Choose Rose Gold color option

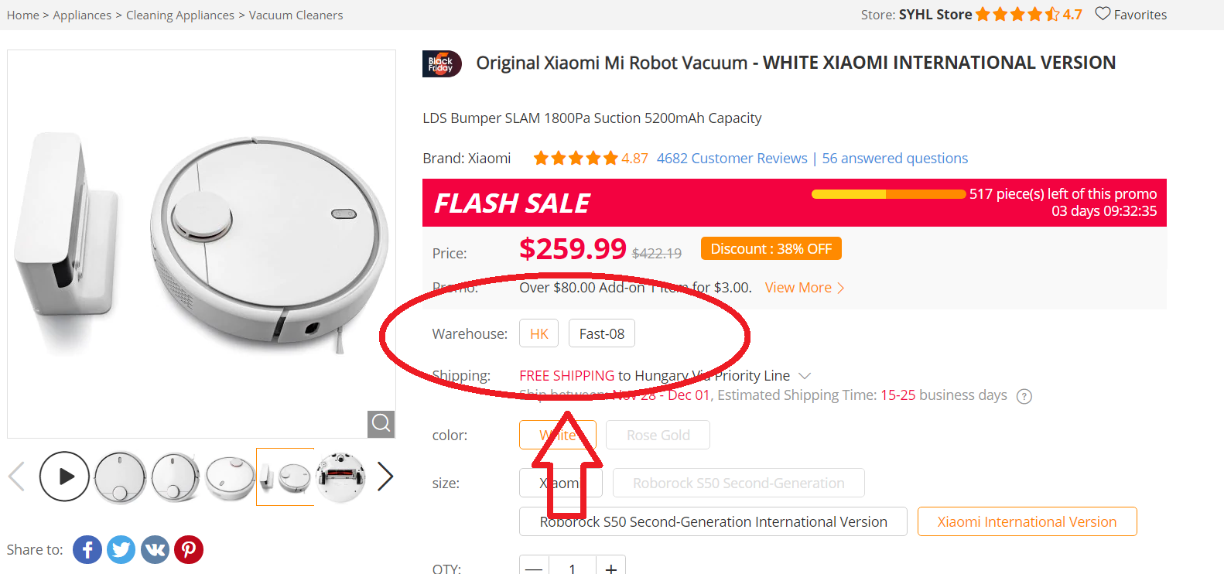click(658, 436)
